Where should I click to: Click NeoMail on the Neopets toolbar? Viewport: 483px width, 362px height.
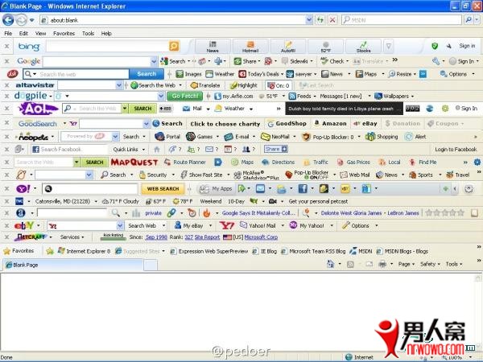(275, 137)
